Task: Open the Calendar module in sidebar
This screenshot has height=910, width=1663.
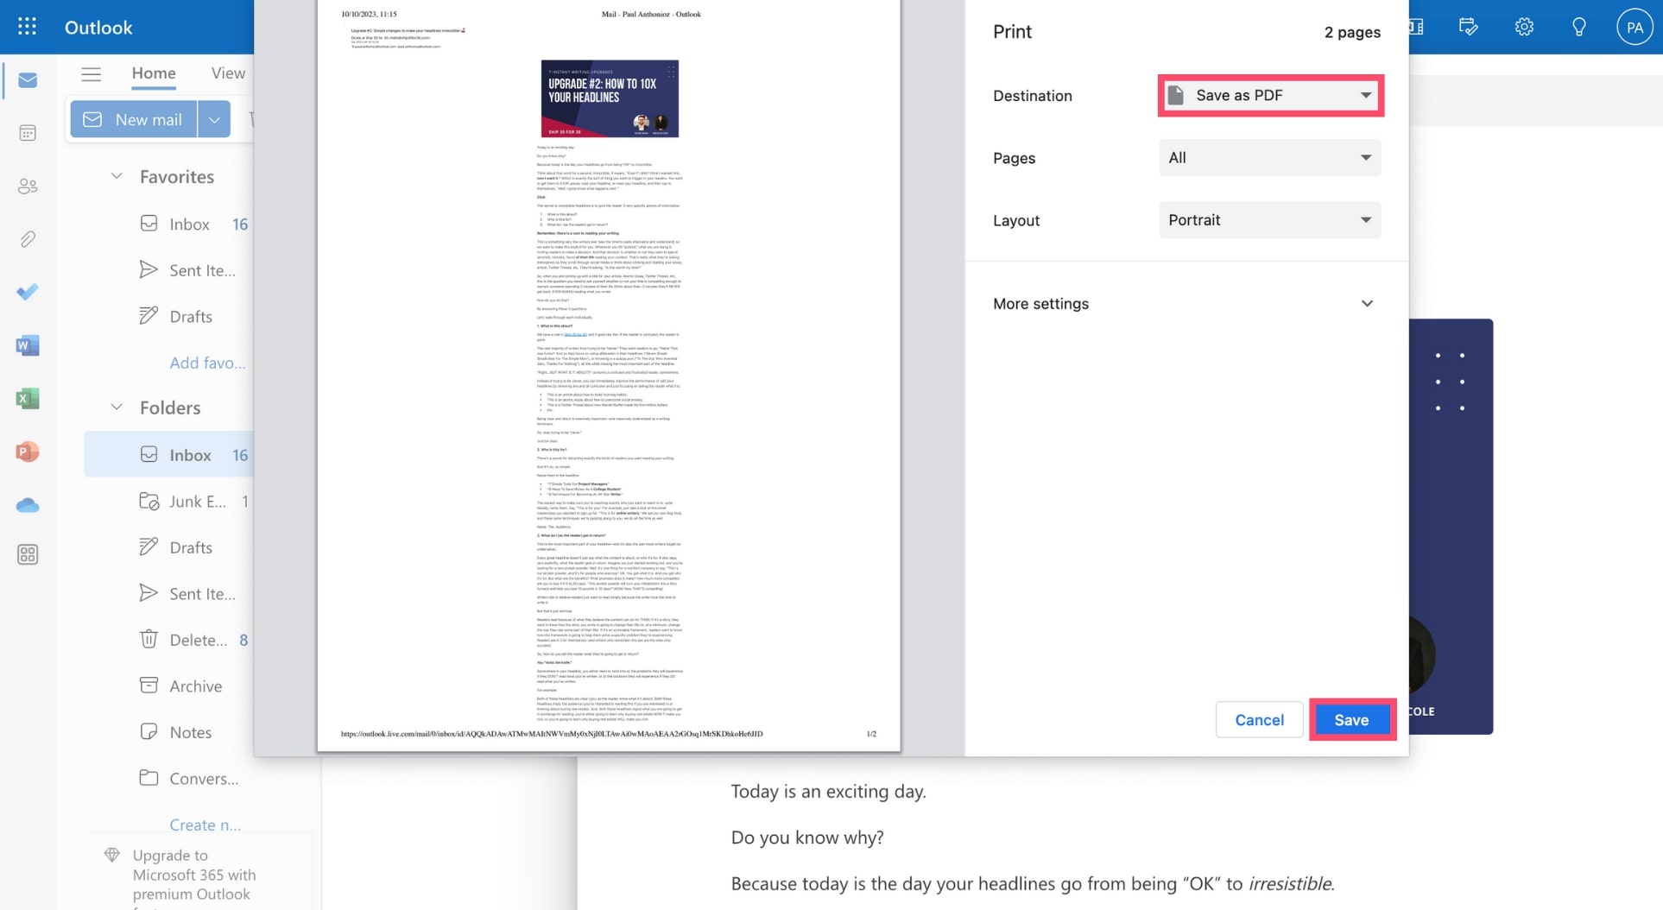Action: [28, 133]
